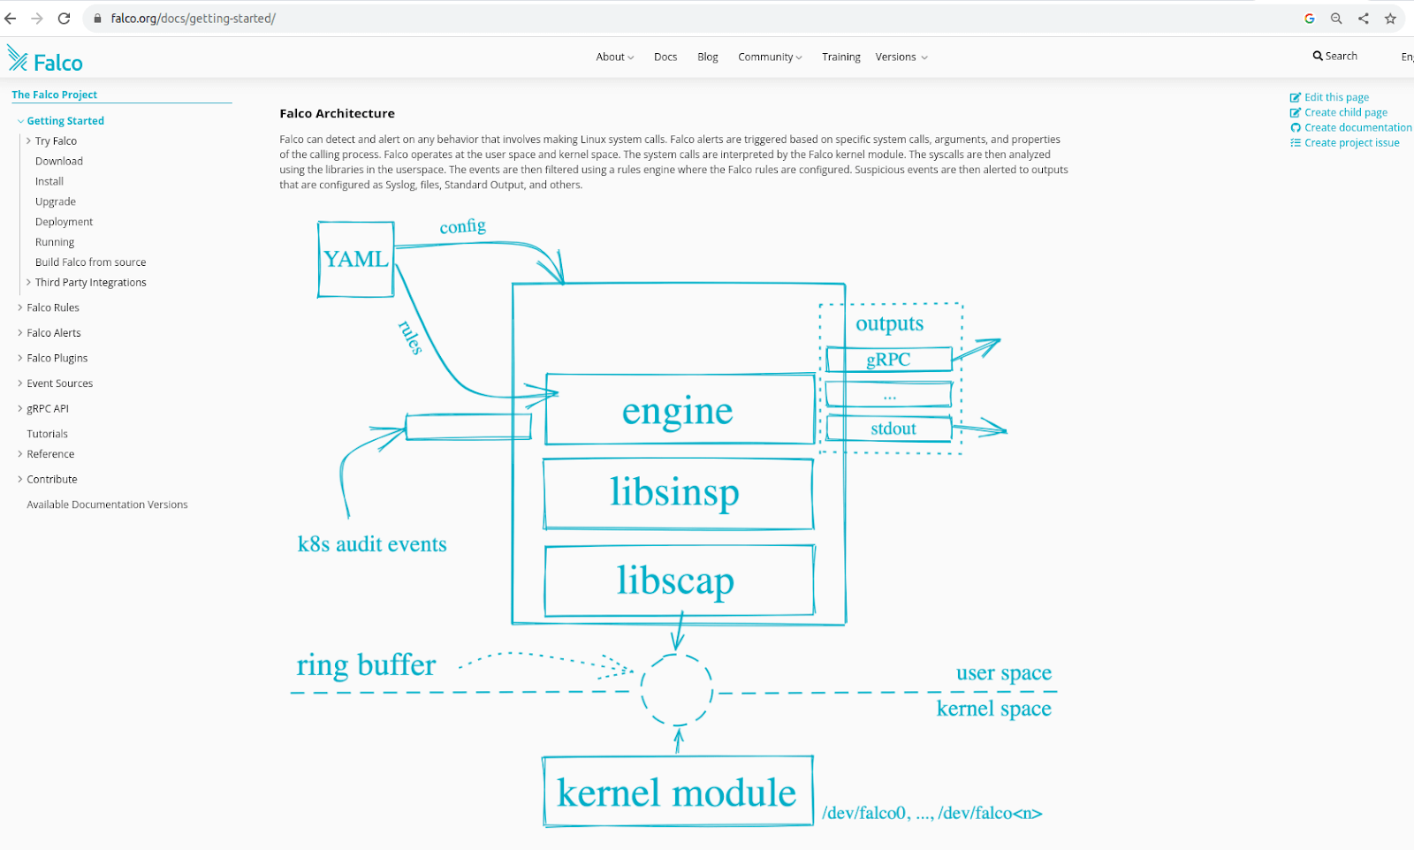Open Build Falco from source page
This screenshot has height=850, width=1414.
coord(91,262)
